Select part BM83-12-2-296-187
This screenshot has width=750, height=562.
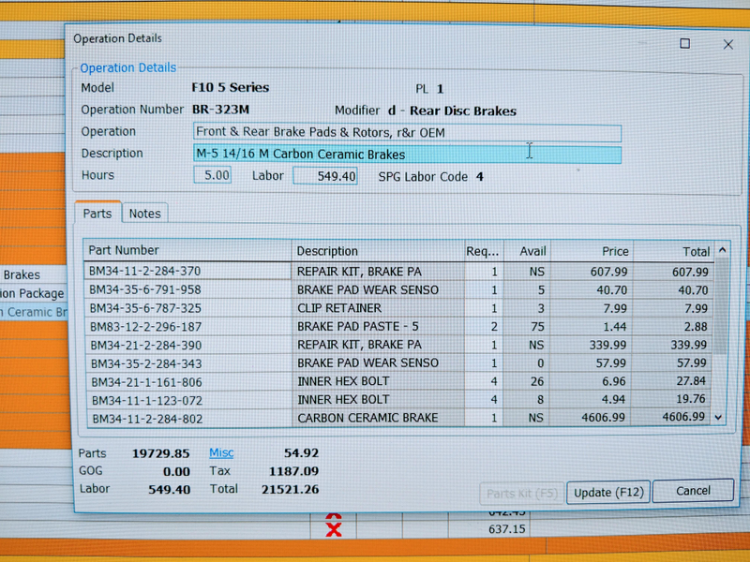tap(188, 327)
